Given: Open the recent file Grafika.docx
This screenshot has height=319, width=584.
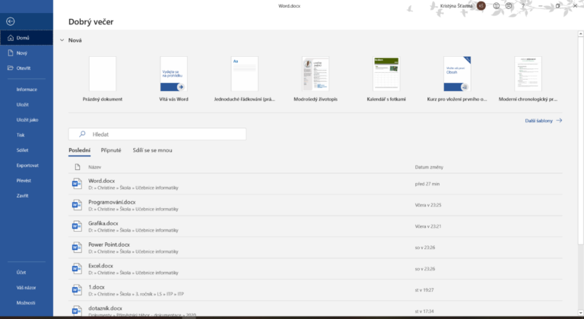Looking at the screenshot, I should pos(103,223).
